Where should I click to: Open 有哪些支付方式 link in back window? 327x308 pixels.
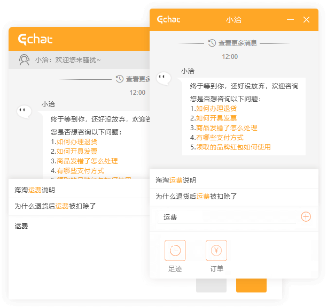pos(80,171)
